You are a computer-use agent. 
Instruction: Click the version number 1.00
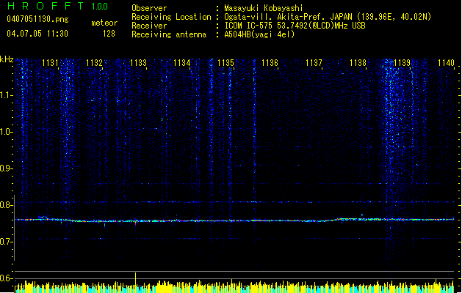(x=100, y=7)
